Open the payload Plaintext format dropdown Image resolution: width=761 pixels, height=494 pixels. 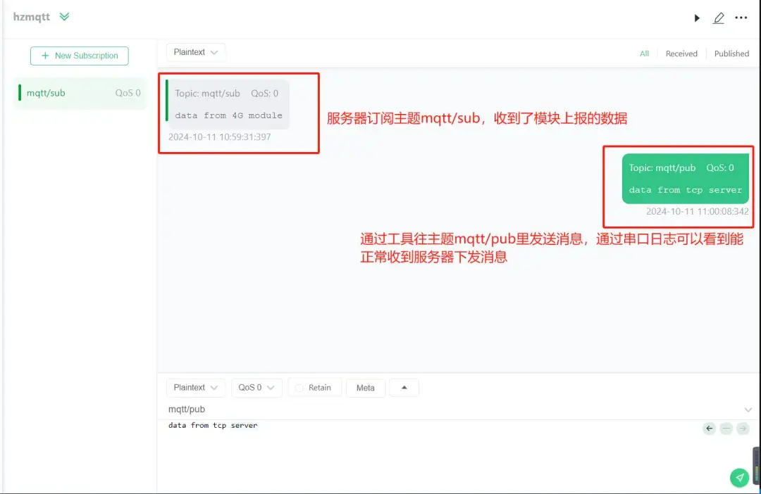(196, 388)
